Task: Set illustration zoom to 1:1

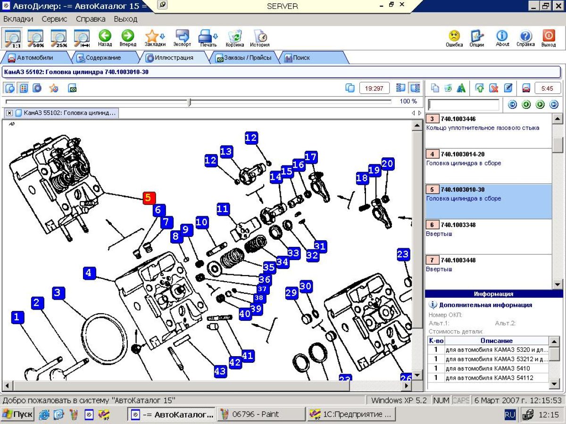Action: 13,38
